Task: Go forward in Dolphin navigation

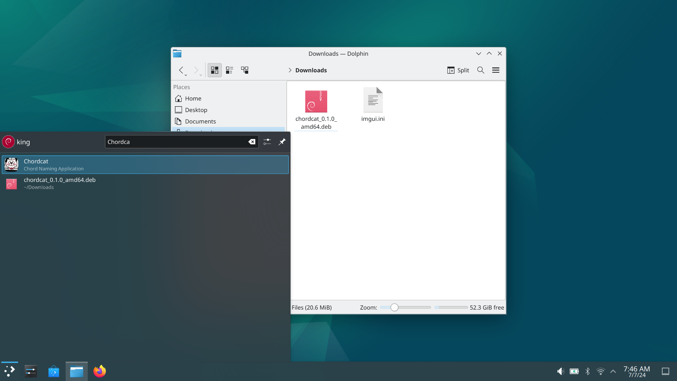Action: (x=196, y=70)
